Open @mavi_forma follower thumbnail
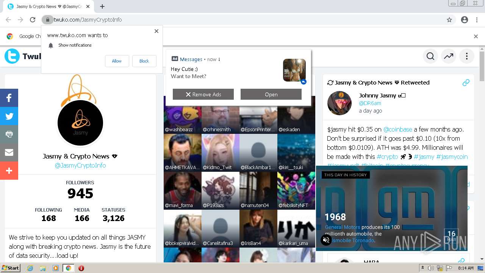485x273 pixels. point(183,191)
